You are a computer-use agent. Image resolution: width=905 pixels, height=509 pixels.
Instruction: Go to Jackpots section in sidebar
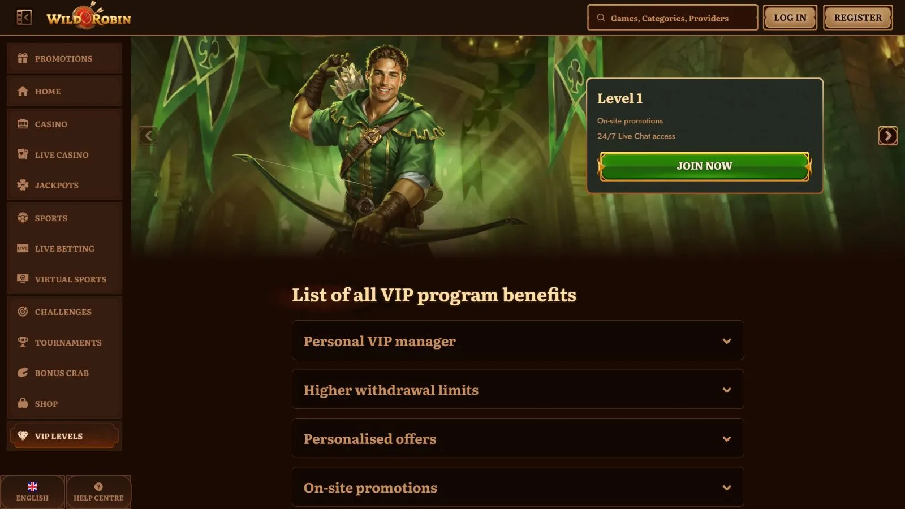pyautogui.click(x=64, y=185)
